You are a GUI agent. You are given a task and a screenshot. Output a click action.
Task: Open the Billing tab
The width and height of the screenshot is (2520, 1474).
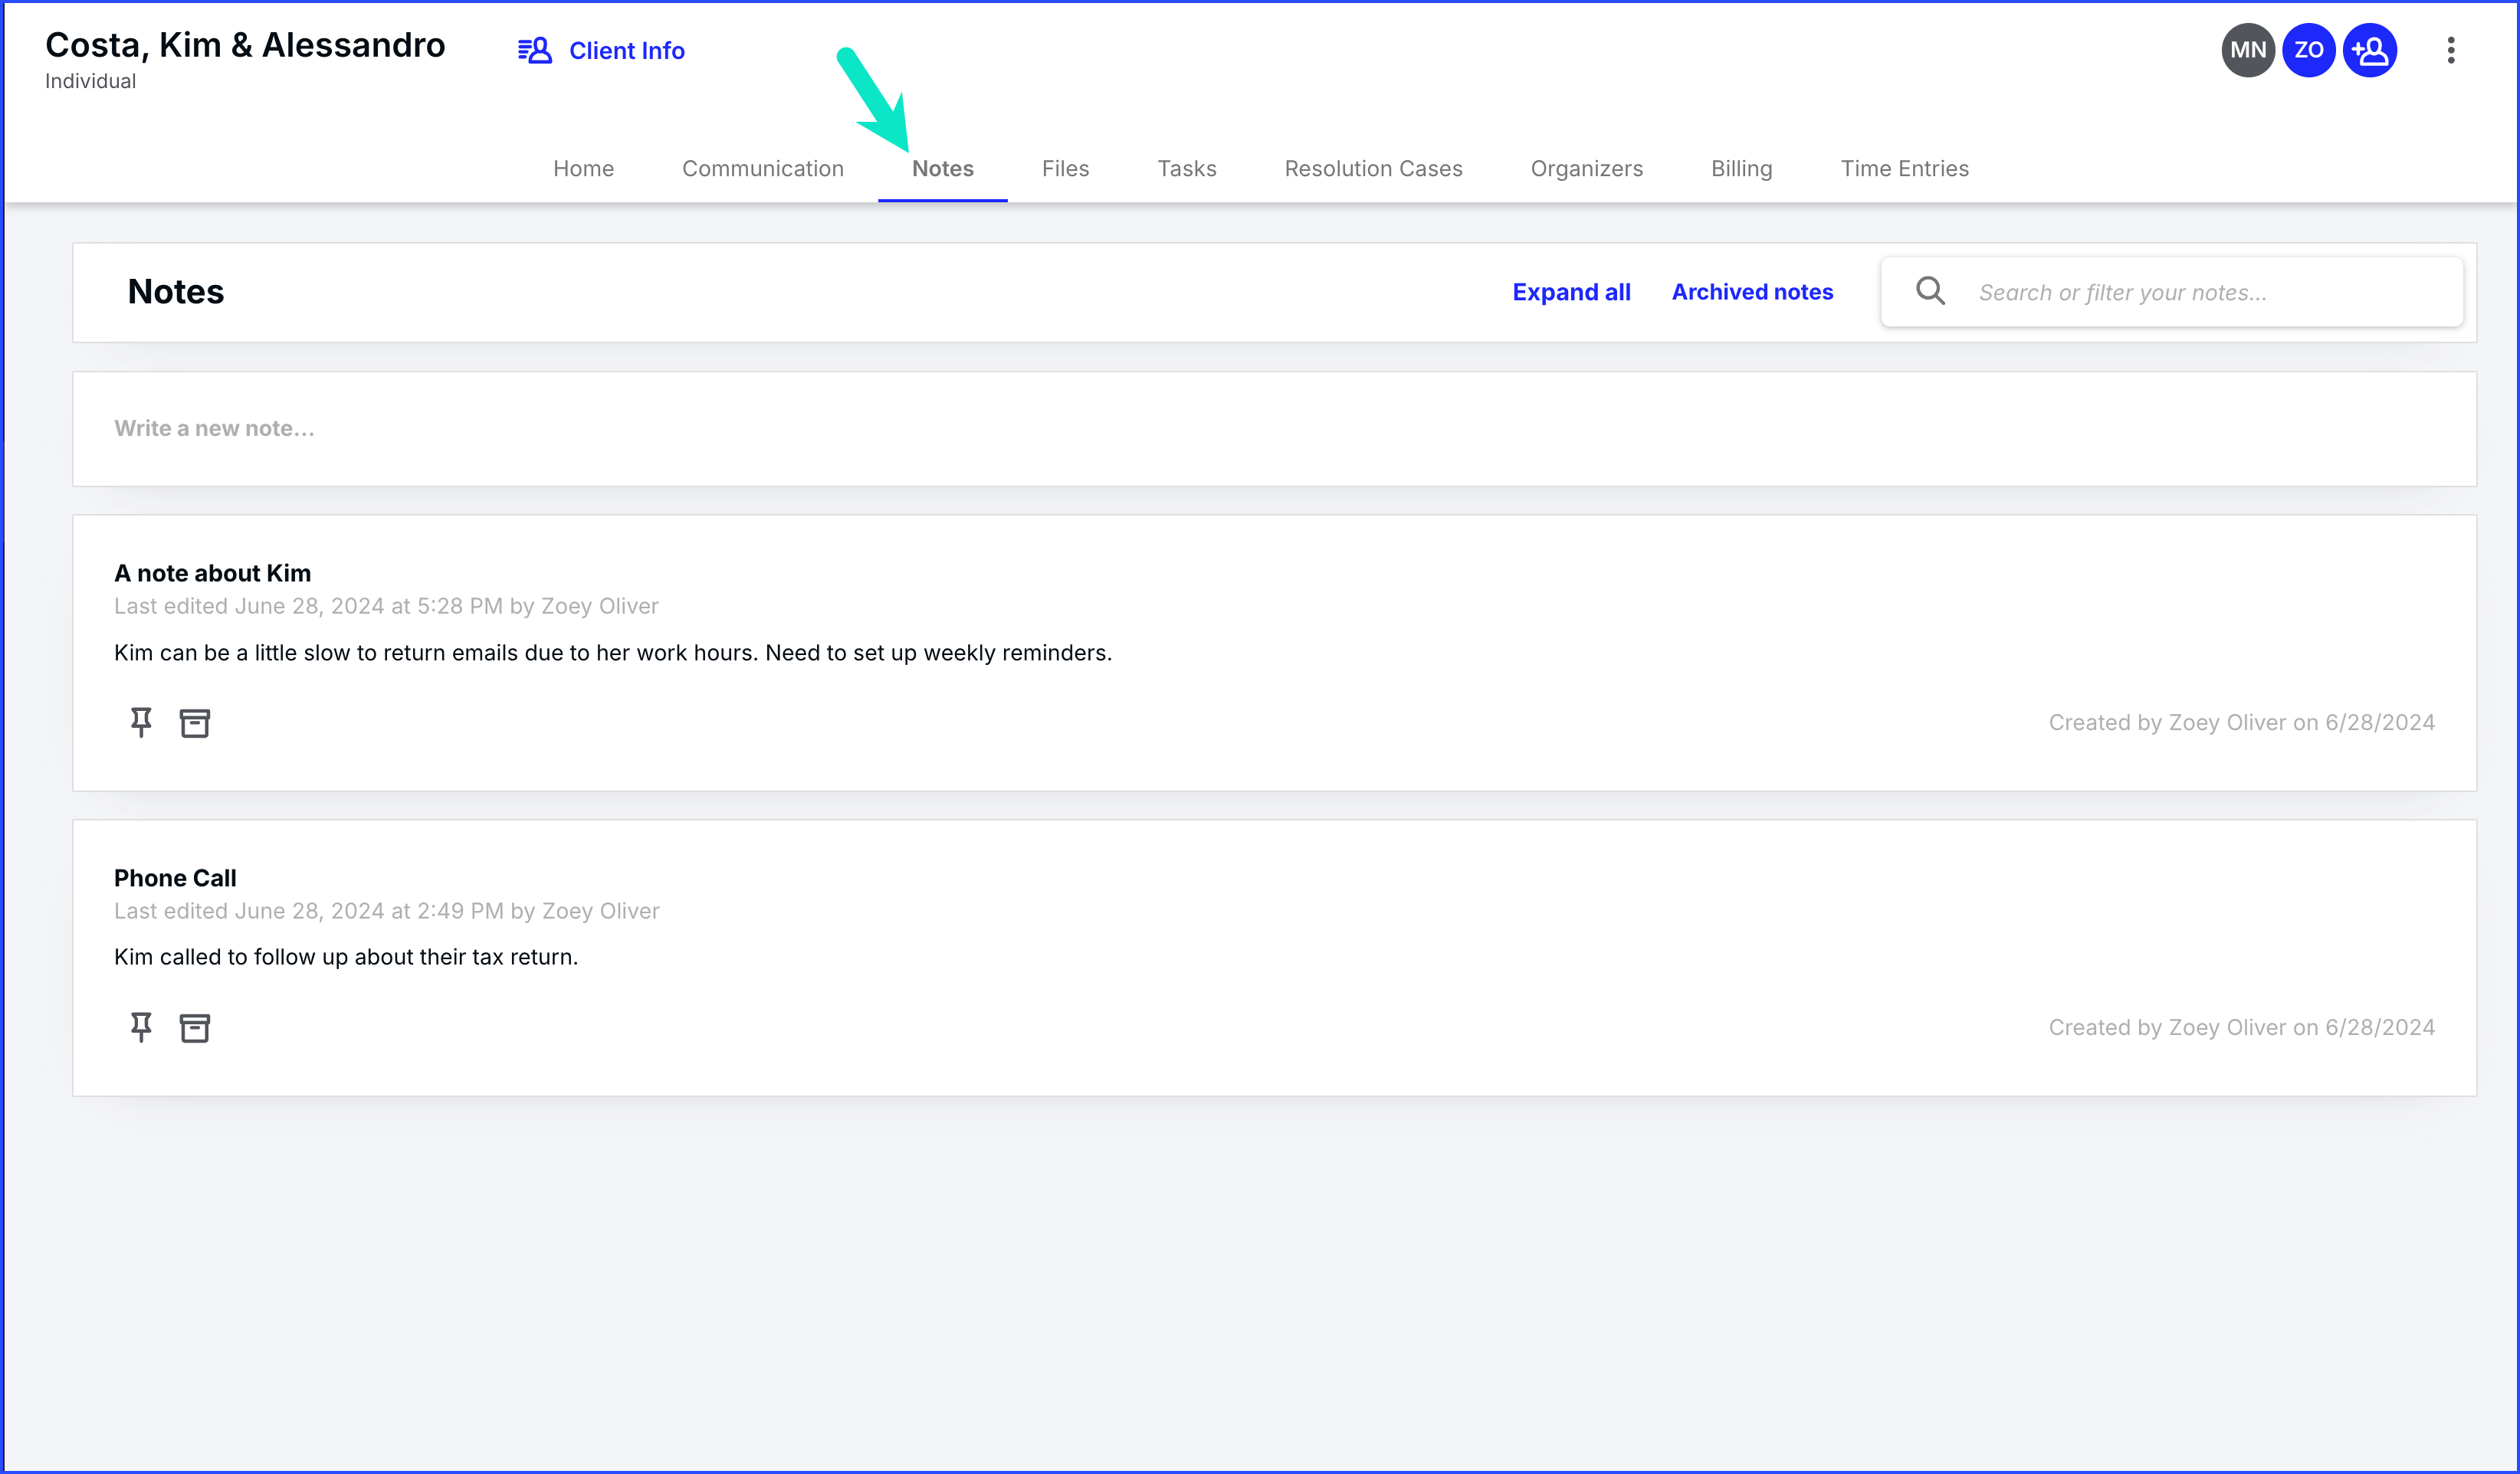pos(1741,169)
